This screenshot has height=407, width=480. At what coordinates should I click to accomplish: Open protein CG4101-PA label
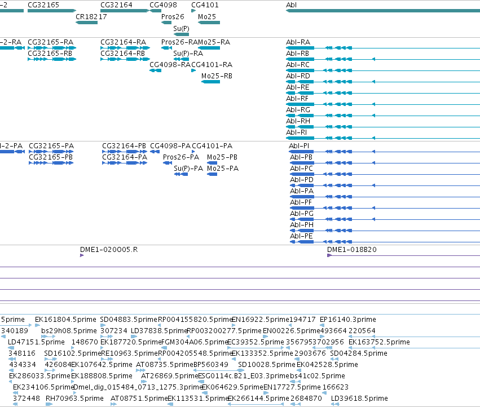(212, 145)
